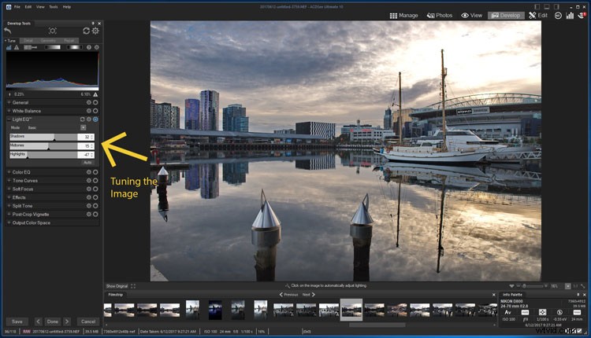Click the Highlights slider
This screenshot has height=338, width=591.
click(43, 155)
